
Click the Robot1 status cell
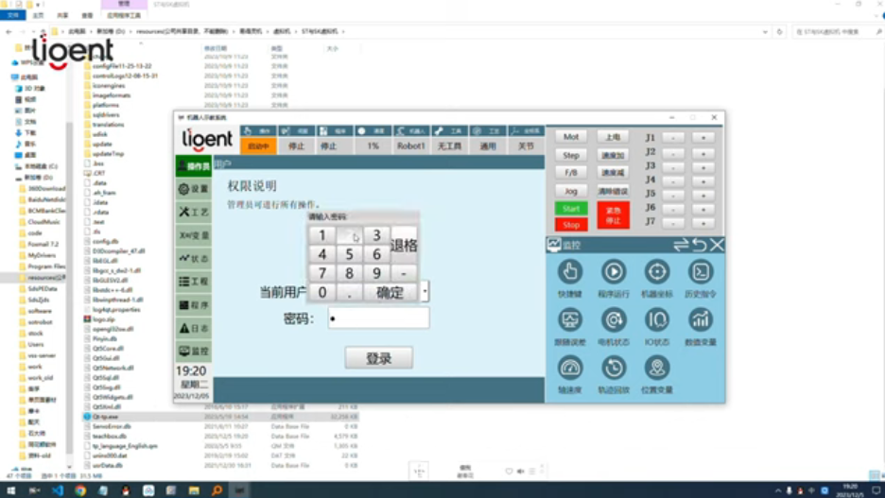tap(411, 146)
